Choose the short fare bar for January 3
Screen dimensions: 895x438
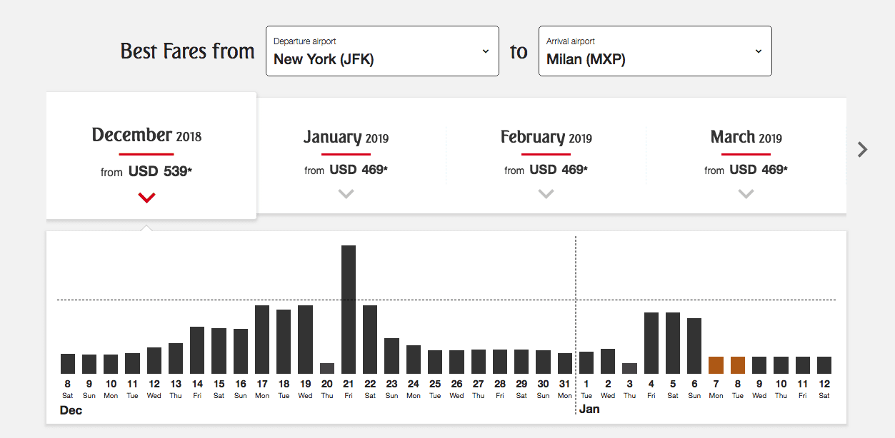(x=629, y=368)
